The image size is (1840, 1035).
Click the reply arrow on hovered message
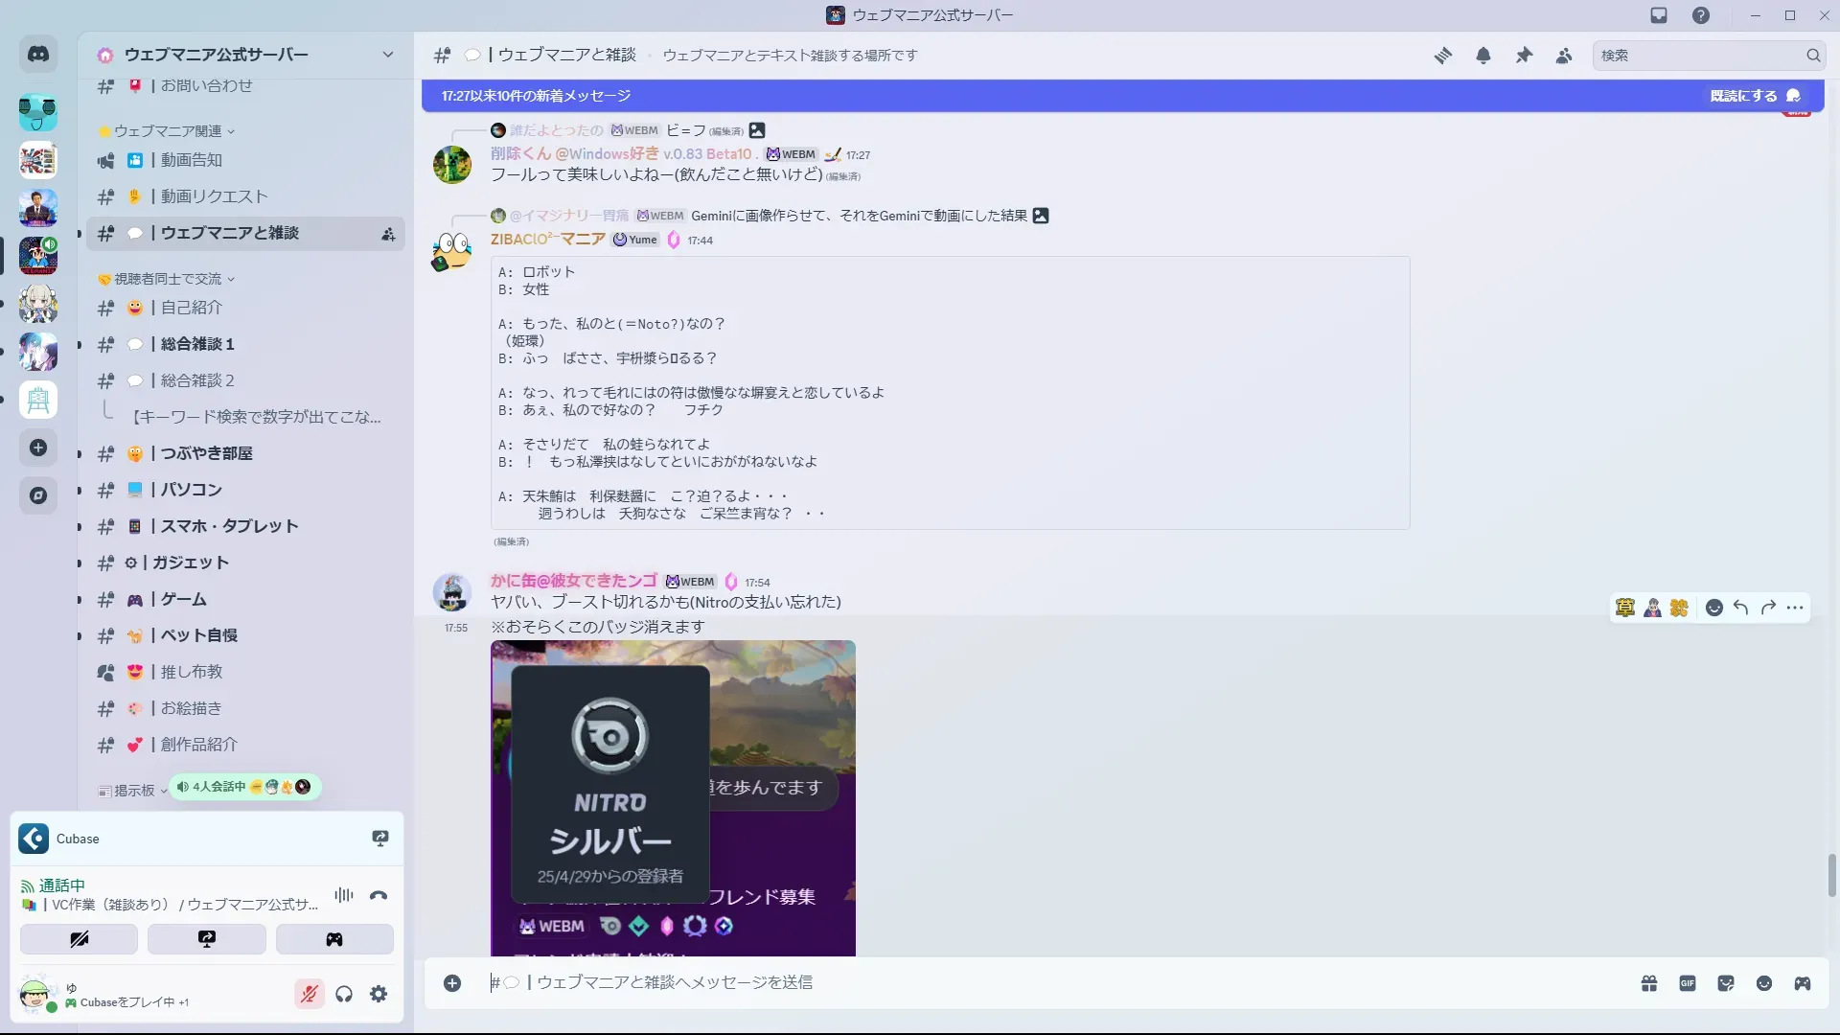pyautogui.click(x=1741, y=608)
